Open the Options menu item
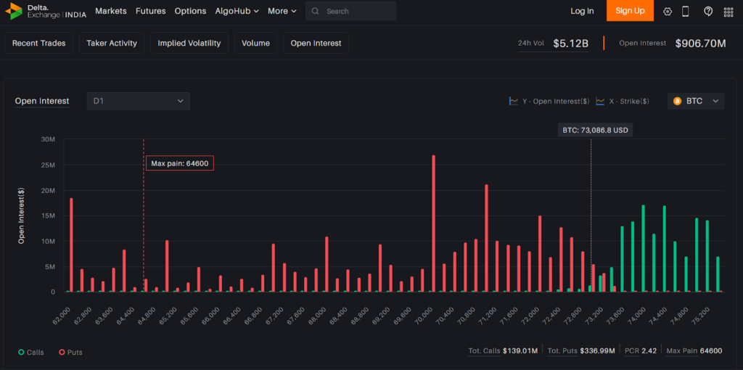 click(190, 11)
